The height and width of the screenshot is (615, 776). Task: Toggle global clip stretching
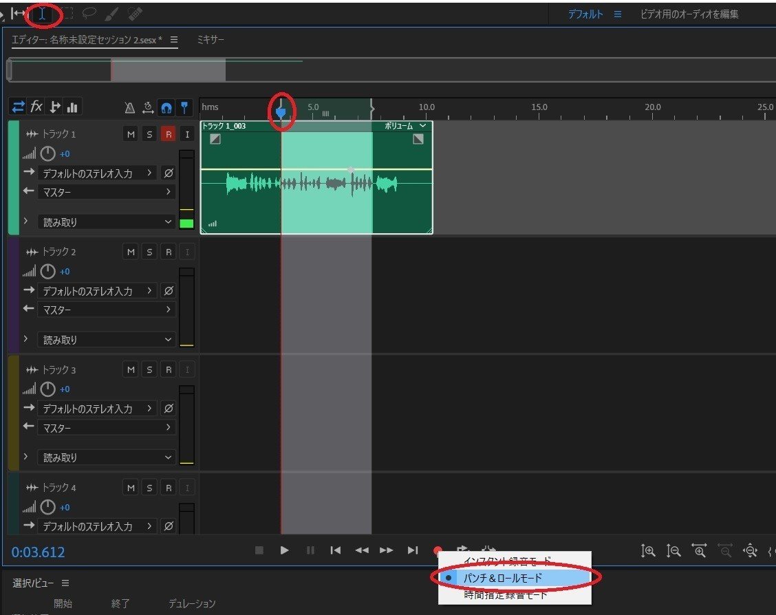coord(147,107)
